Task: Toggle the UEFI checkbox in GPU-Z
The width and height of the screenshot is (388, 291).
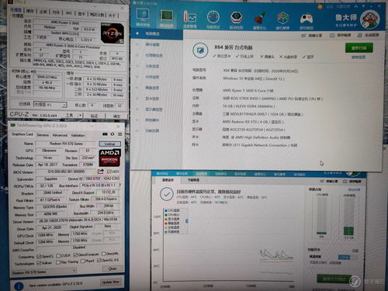Action: point(109,171)
